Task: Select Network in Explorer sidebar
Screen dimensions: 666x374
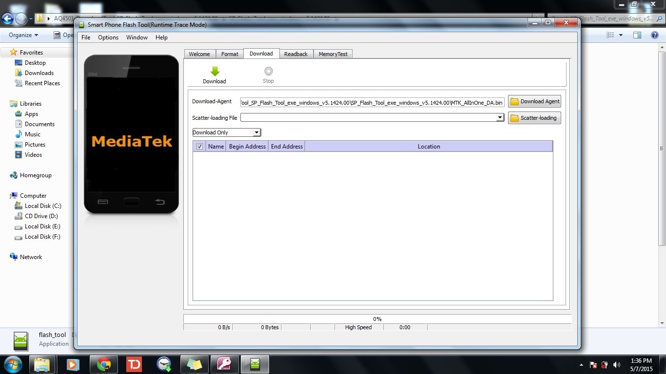Action: (31, 257)
